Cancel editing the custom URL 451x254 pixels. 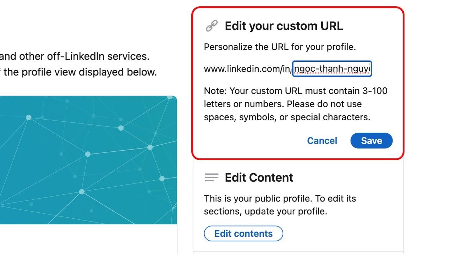322,140
